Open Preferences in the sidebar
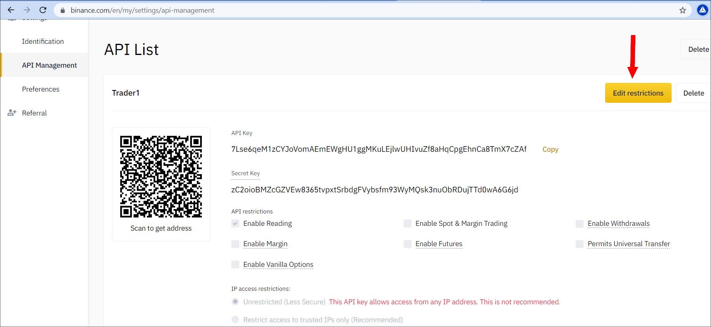 tap(41, 89)
